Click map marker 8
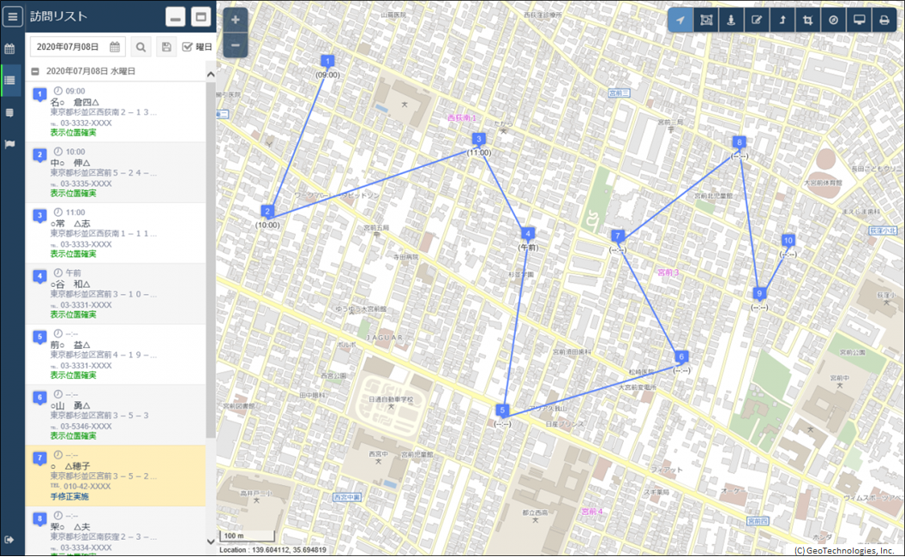The height and width of the screenshot is (557, 905). [x=740, y=142]
